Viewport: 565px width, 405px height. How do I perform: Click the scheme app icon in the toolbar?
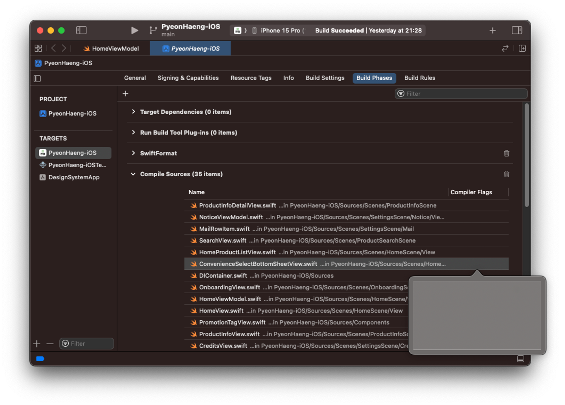[238, 30]
